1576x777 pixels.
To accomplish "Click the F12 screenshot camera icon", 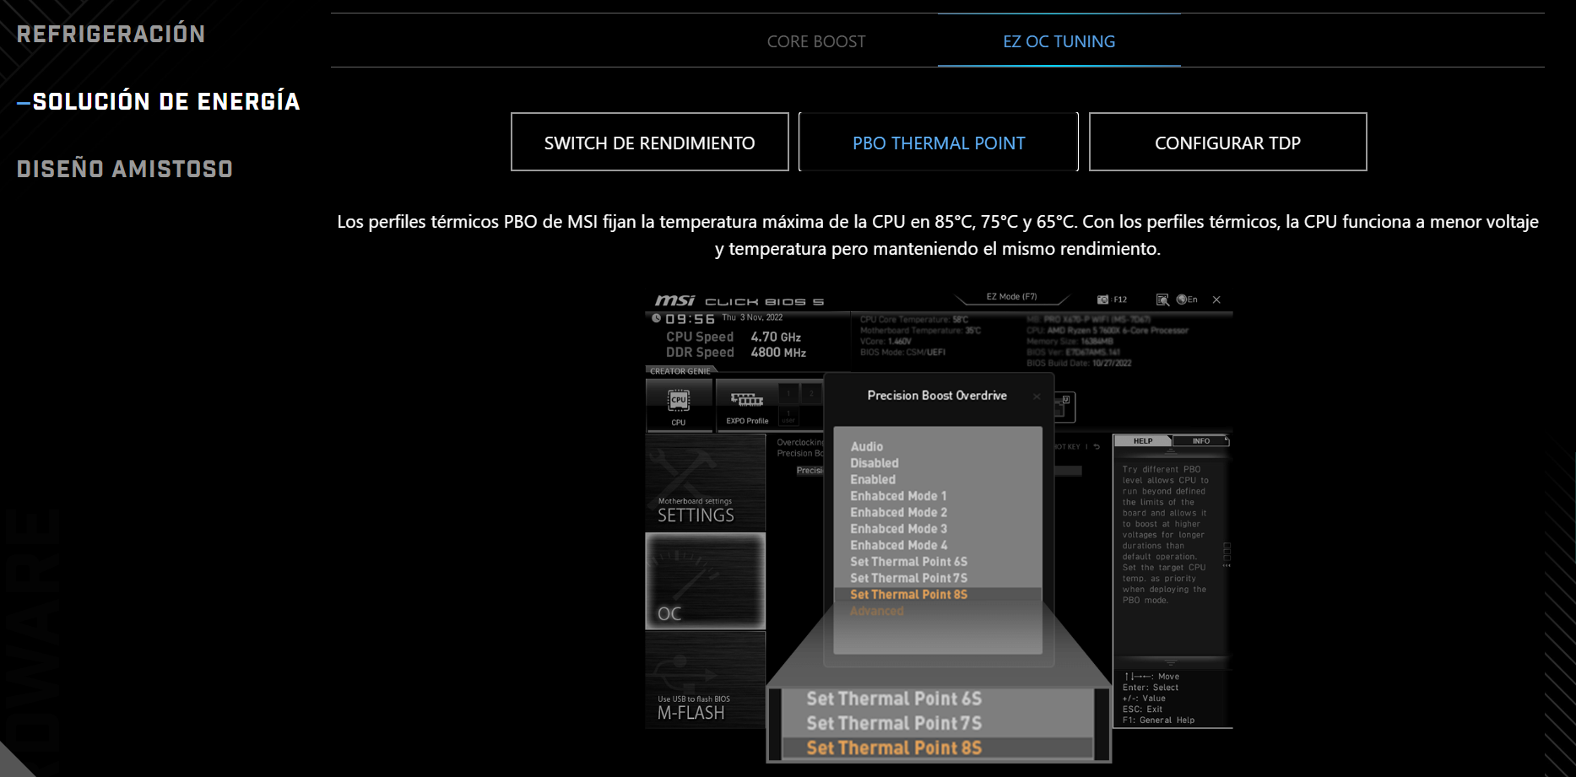I will click(1103, 299).
